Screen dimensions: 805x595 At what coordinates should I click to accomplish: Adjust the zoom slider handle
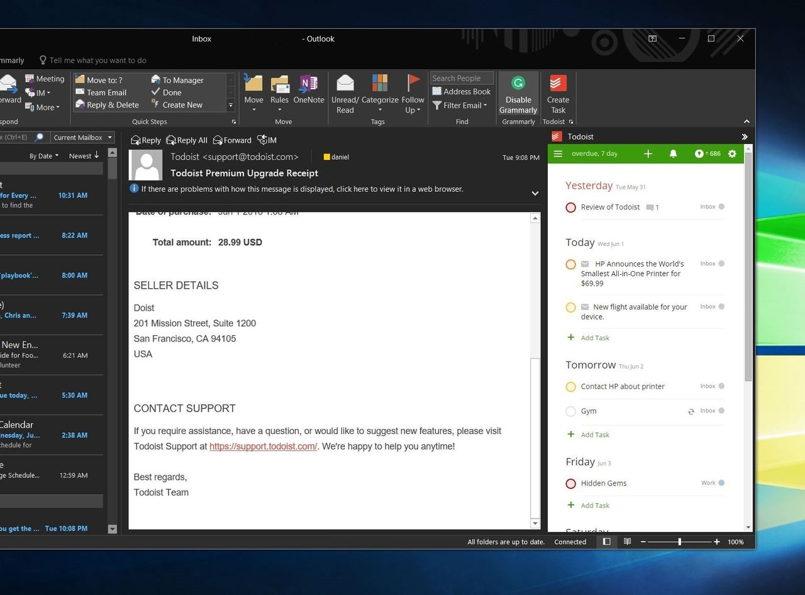point(679,542)
